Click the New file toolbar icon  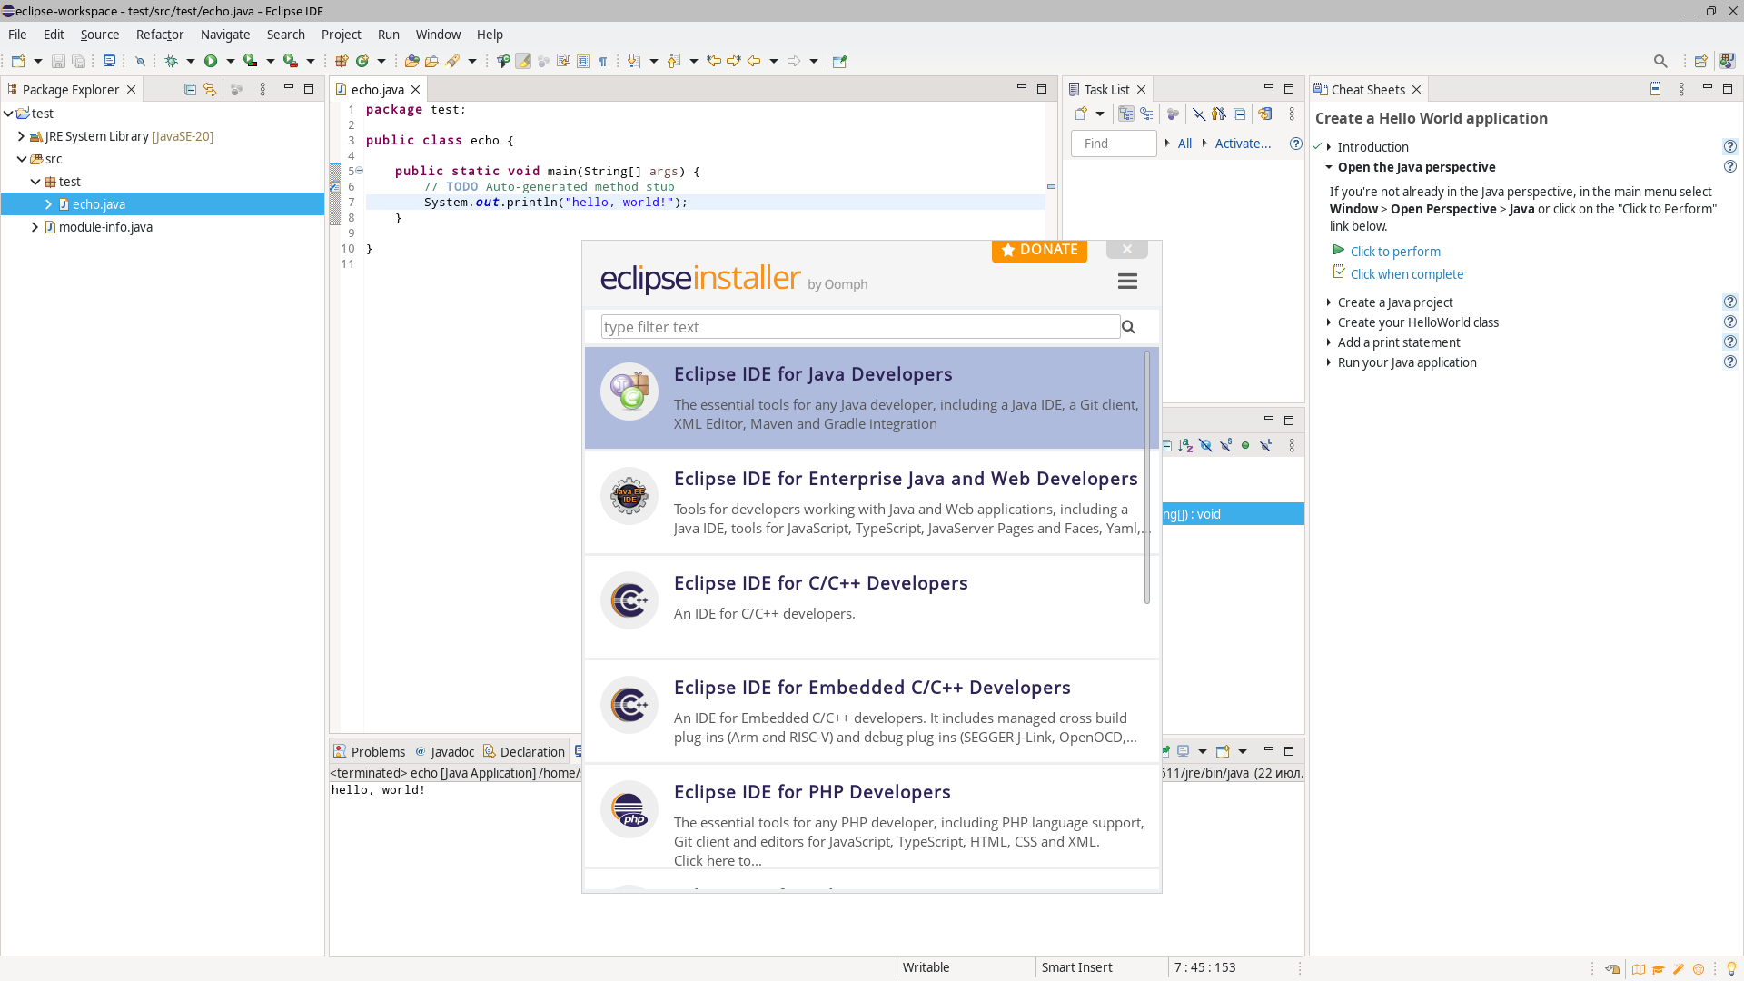18,61
